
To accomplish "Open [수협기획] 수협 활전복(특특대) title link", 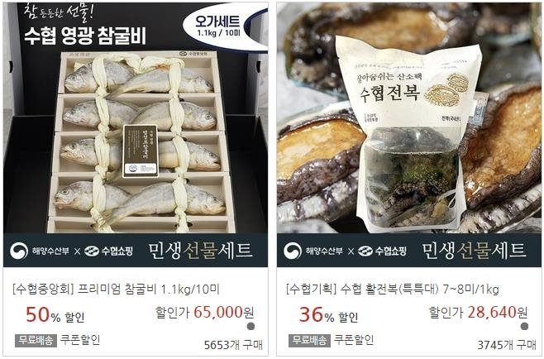I will click(x=393, y=289).
